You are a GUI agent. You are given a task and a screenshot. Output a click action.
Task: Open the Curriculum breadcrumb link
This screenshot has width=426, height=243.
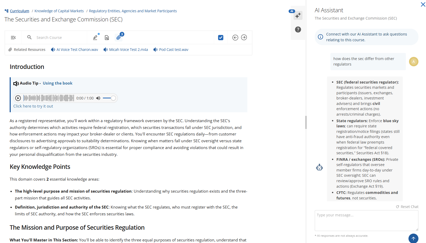(x=20, y=11)
